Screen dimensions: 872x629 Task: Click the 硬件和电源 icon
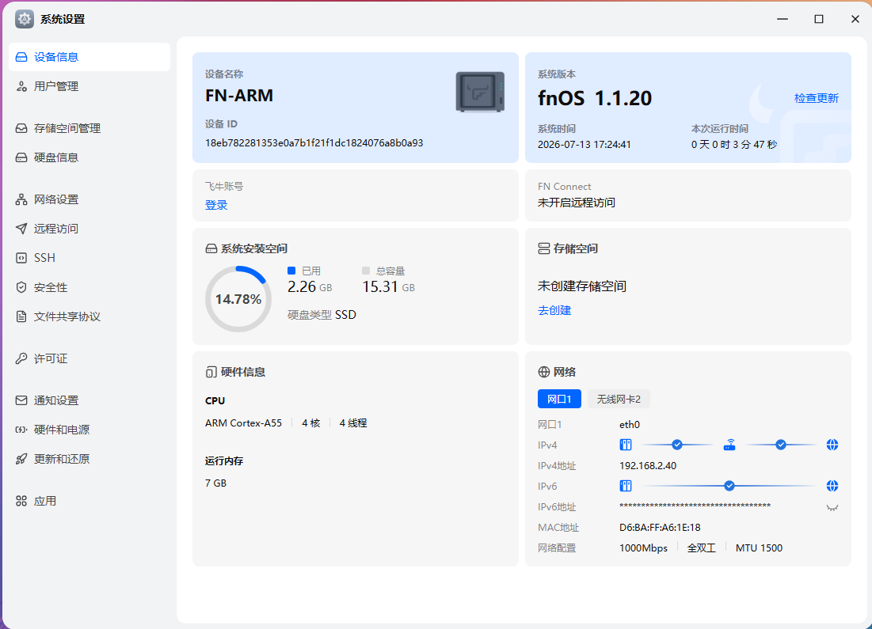(x=21, y=430)
